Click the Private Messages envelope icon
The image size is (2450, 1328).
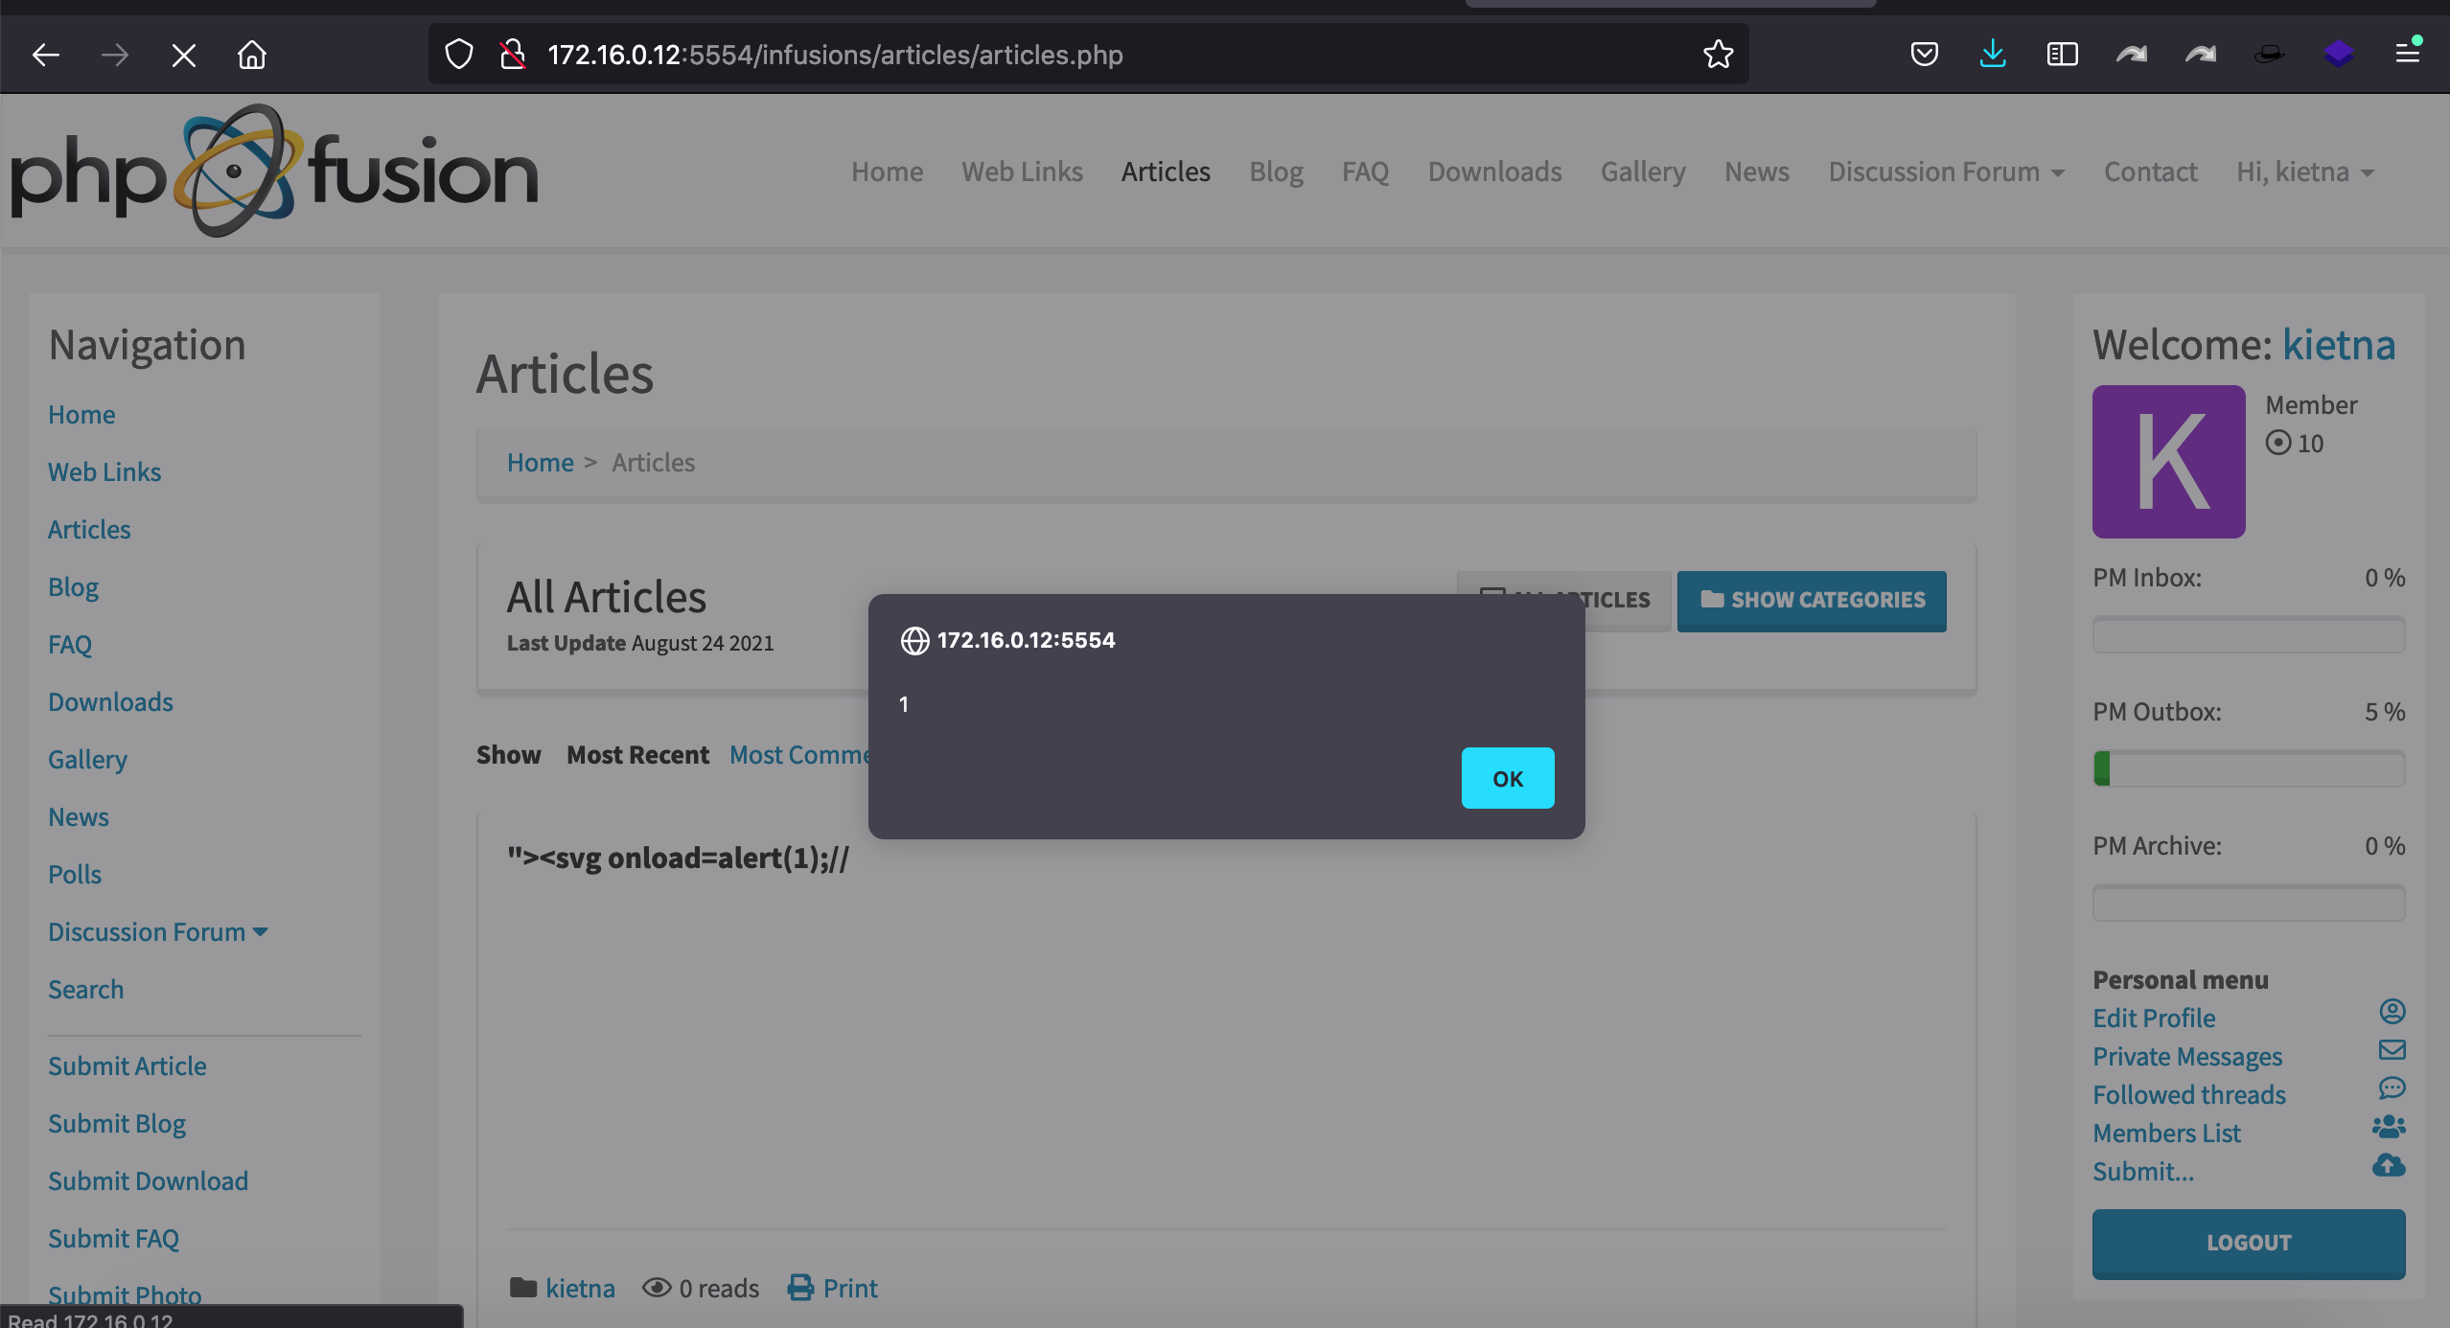click(2392, 1049)
